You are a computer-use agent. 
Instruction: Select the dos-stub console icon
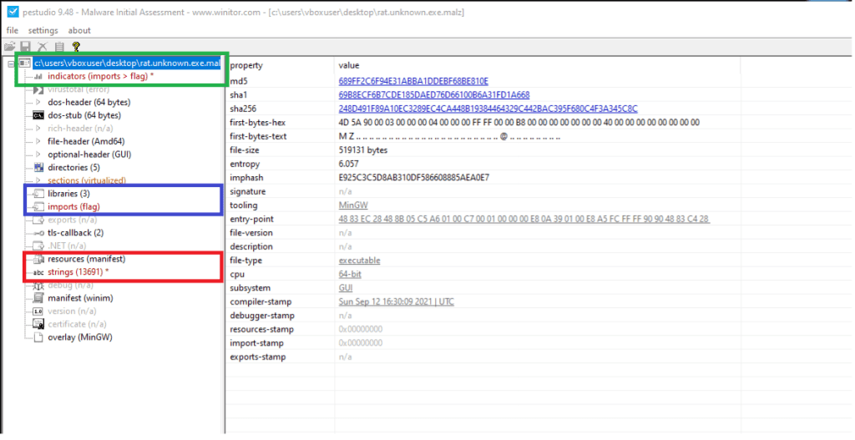[x=38, y=115]
